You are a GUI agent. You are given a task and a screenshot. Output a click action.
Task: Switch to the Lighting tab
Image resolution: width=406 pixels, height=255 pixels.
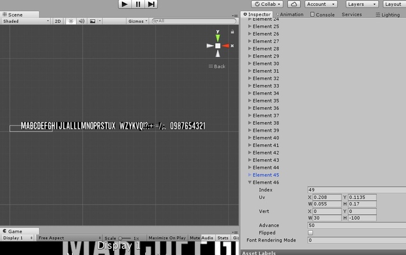coord(388,15)
